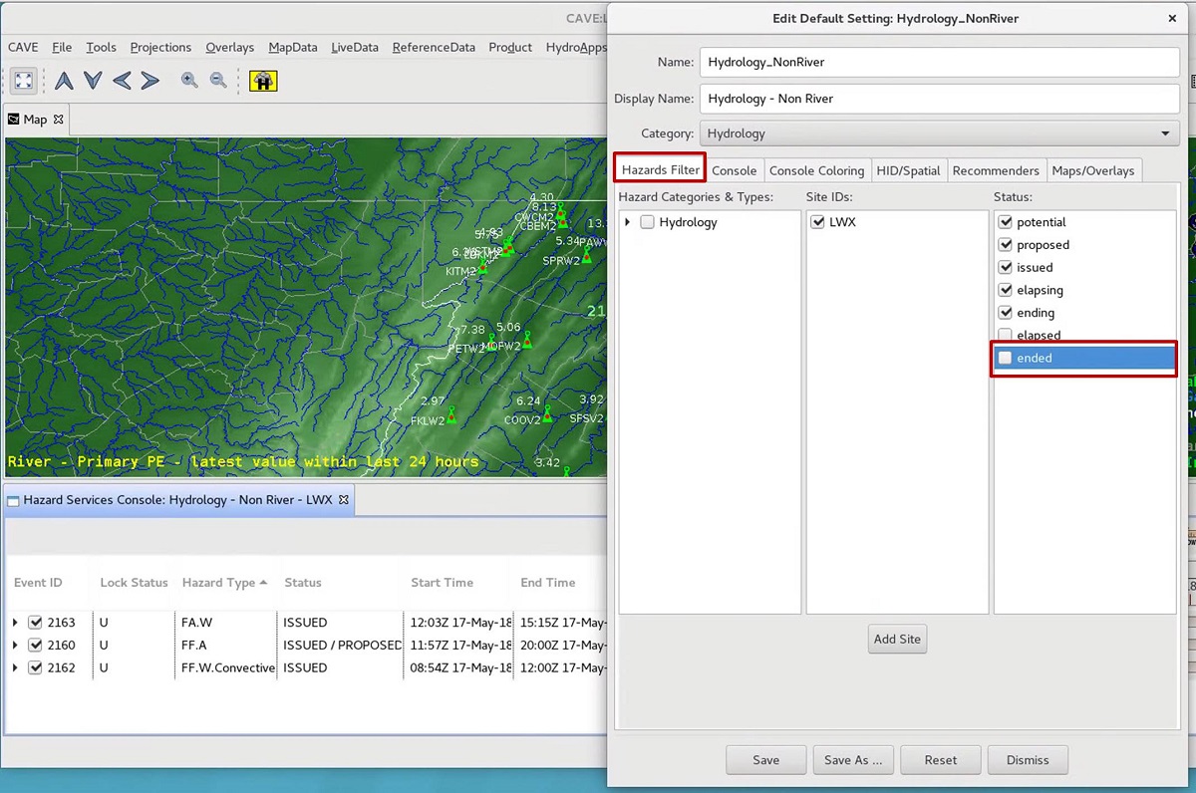Screen dimensions: 1196x793
Task: Open the ReferenceData menu
Action: (434, 47)
